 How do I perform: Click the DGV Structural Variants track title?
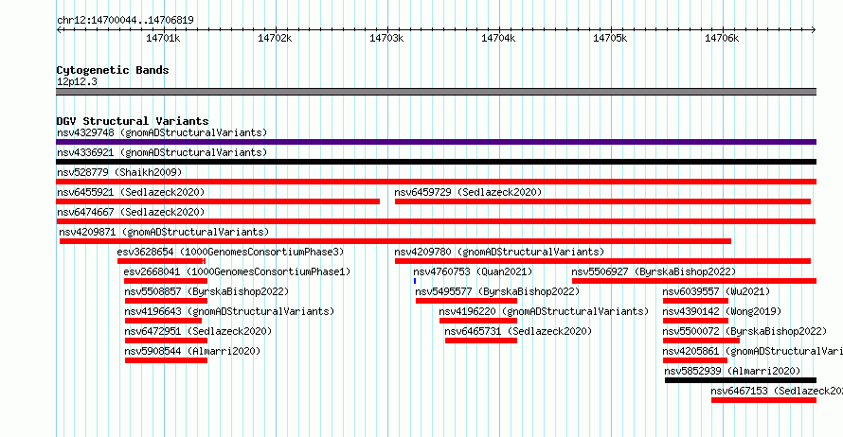133,121
